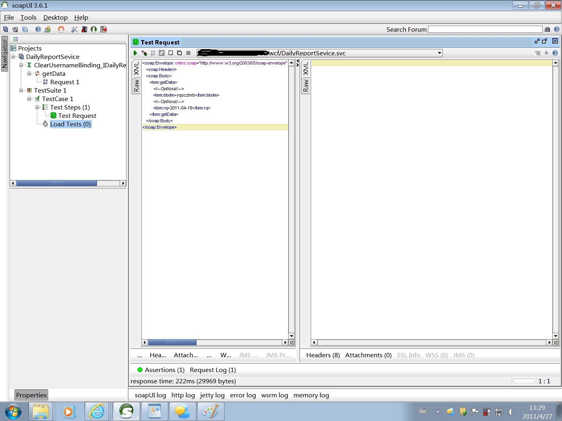The width and height of the screenshot is (562, 421).
Task: Open online help icon beside search
Action: [556, 29]
